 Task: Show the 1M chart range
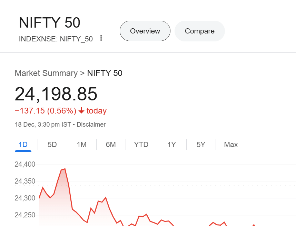click(x=81, y=145)
